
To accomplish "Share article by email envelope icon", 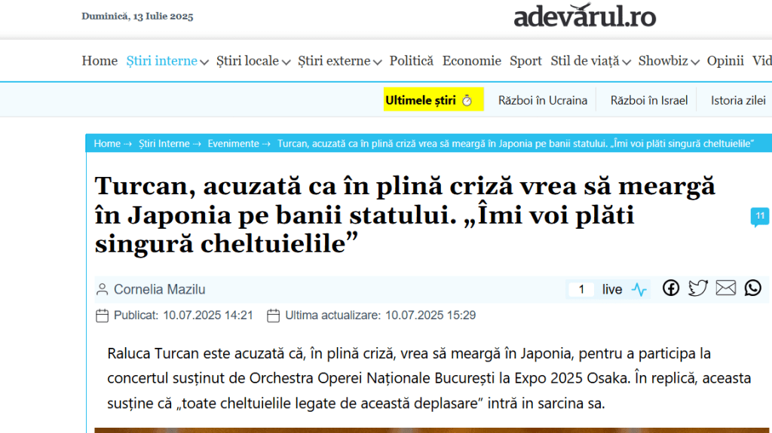I will point(725,288).
